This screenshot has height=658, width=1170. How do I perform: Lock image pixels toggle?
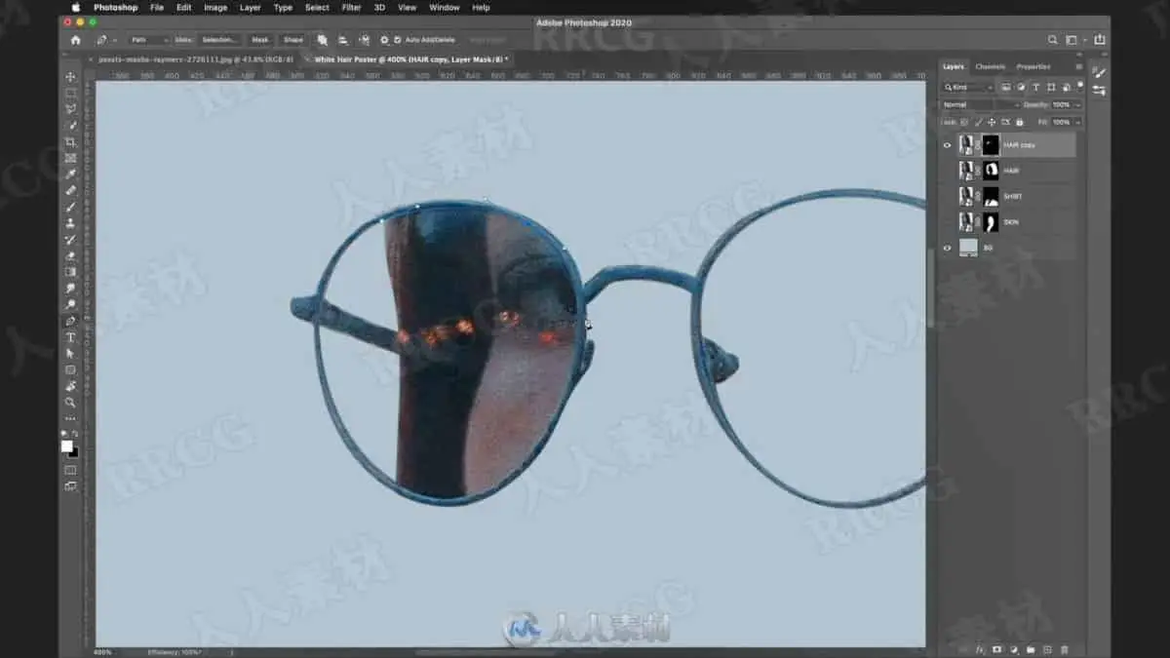pyautogui.click(x=979, y=122)
